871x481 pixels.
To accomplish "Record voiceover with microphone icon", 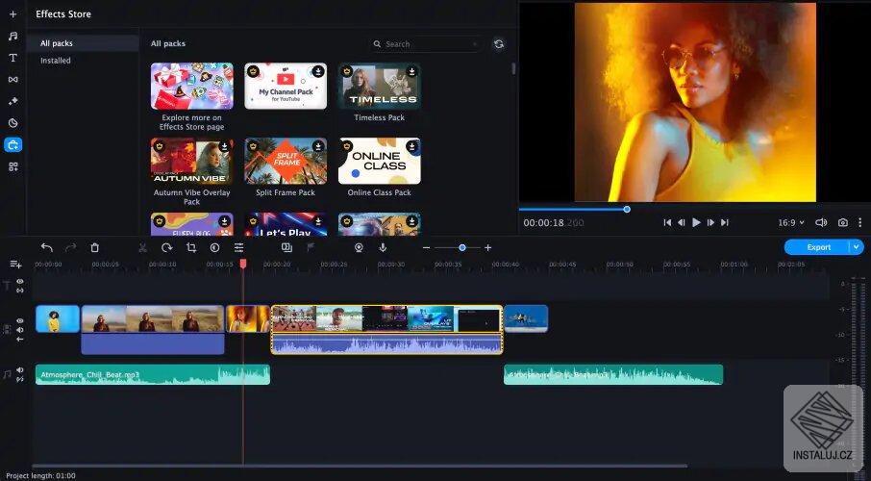I will coord(383,248).
